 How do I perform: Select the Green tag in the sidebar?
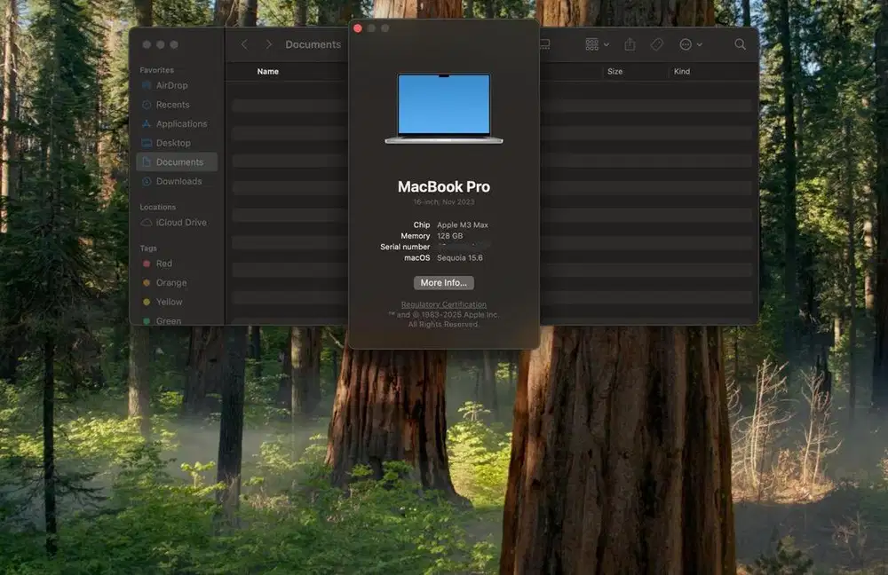click(x=166, y=320)
